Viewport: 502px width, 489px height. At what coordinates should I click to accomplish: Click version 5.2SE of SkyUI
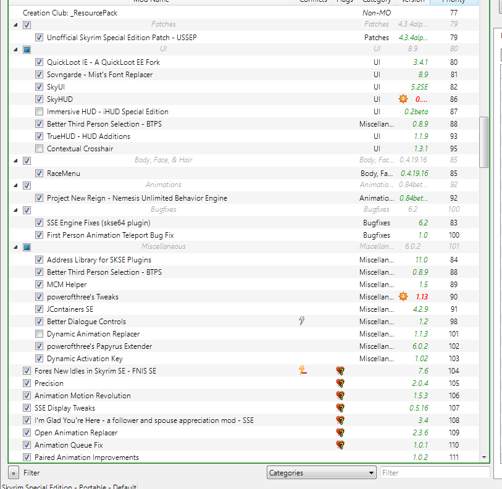point(419,87)
